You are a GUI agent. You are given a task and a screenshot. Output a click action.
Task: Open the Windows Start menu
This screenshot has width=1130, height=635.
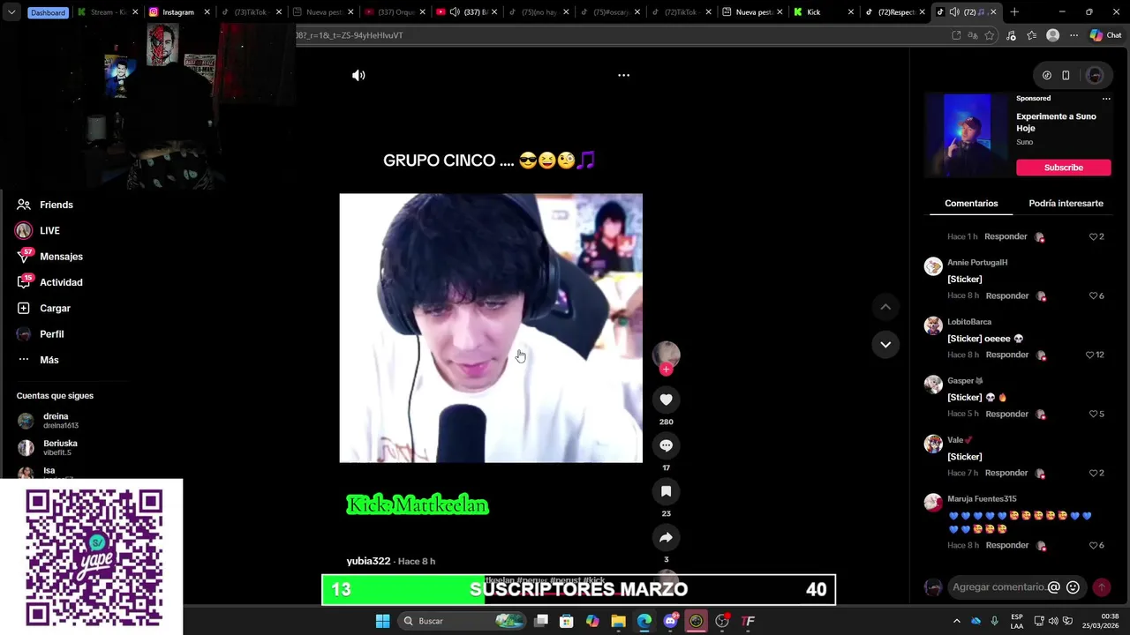click(382, 621)
